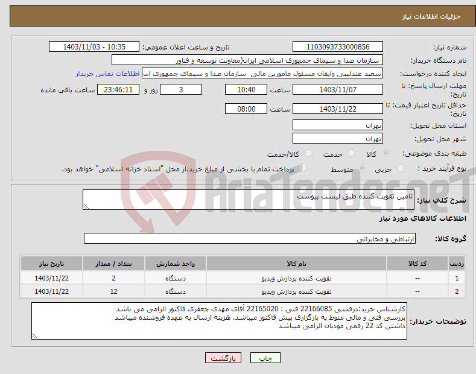Click the کد کالا column header
This screenshot has height=374, width=476.
click(x=417, y=264)
